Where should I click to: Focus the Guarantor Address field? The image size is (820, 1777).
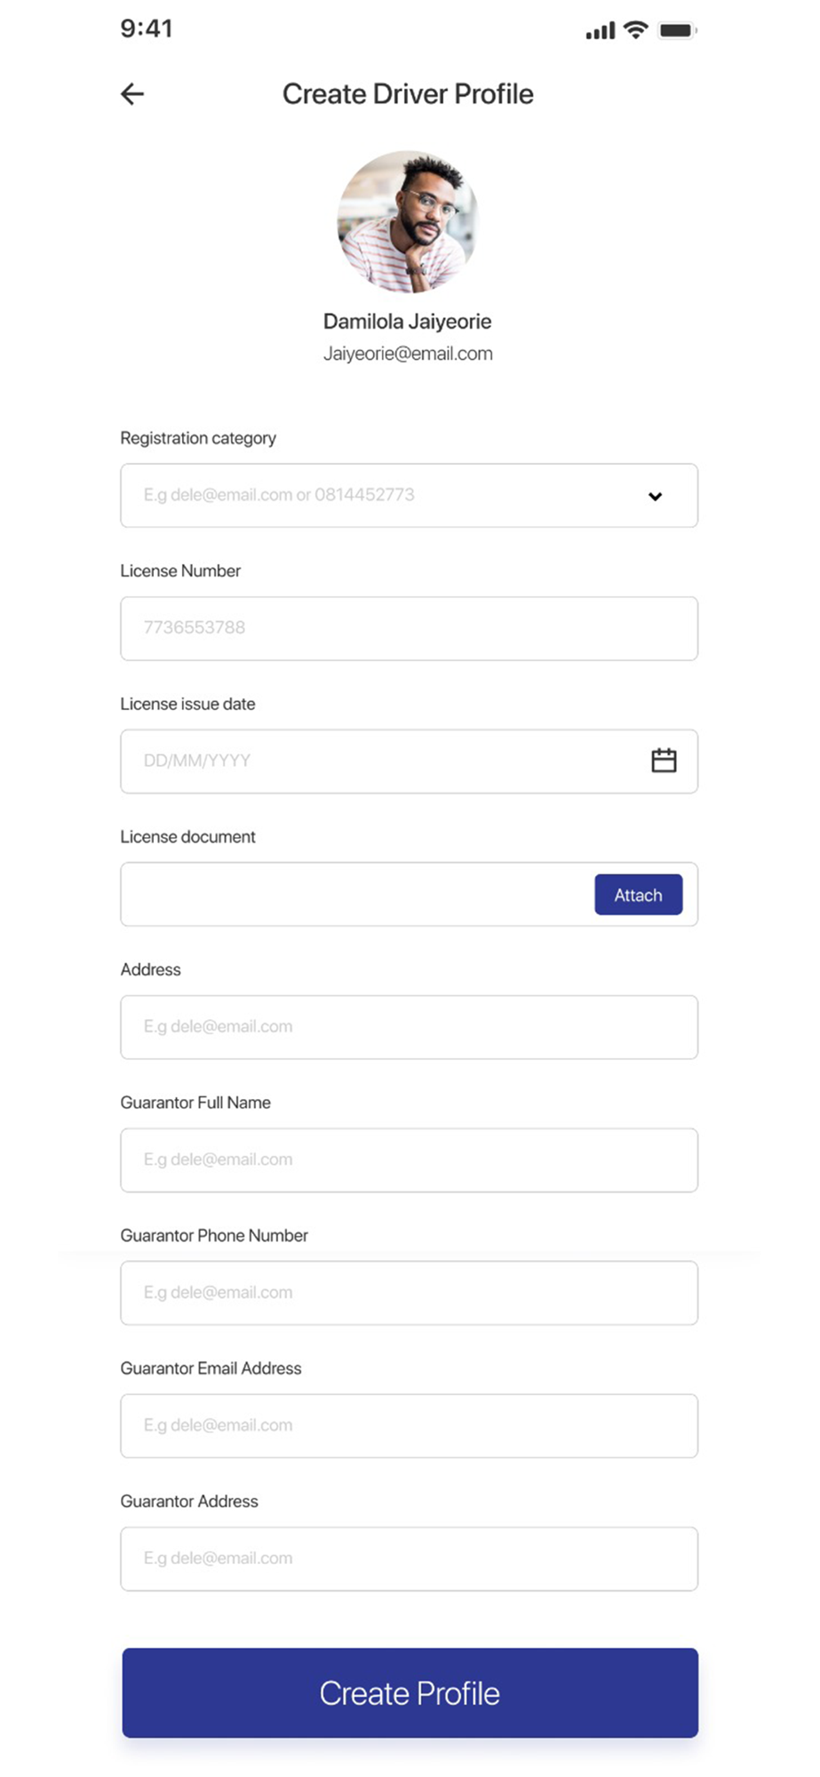click(409, 1558)
